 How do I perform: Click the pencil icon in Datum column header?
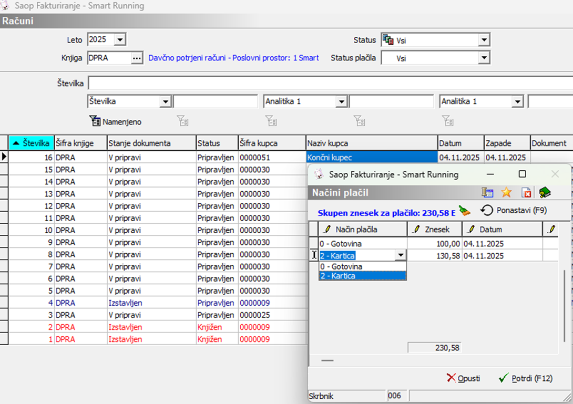472,229
